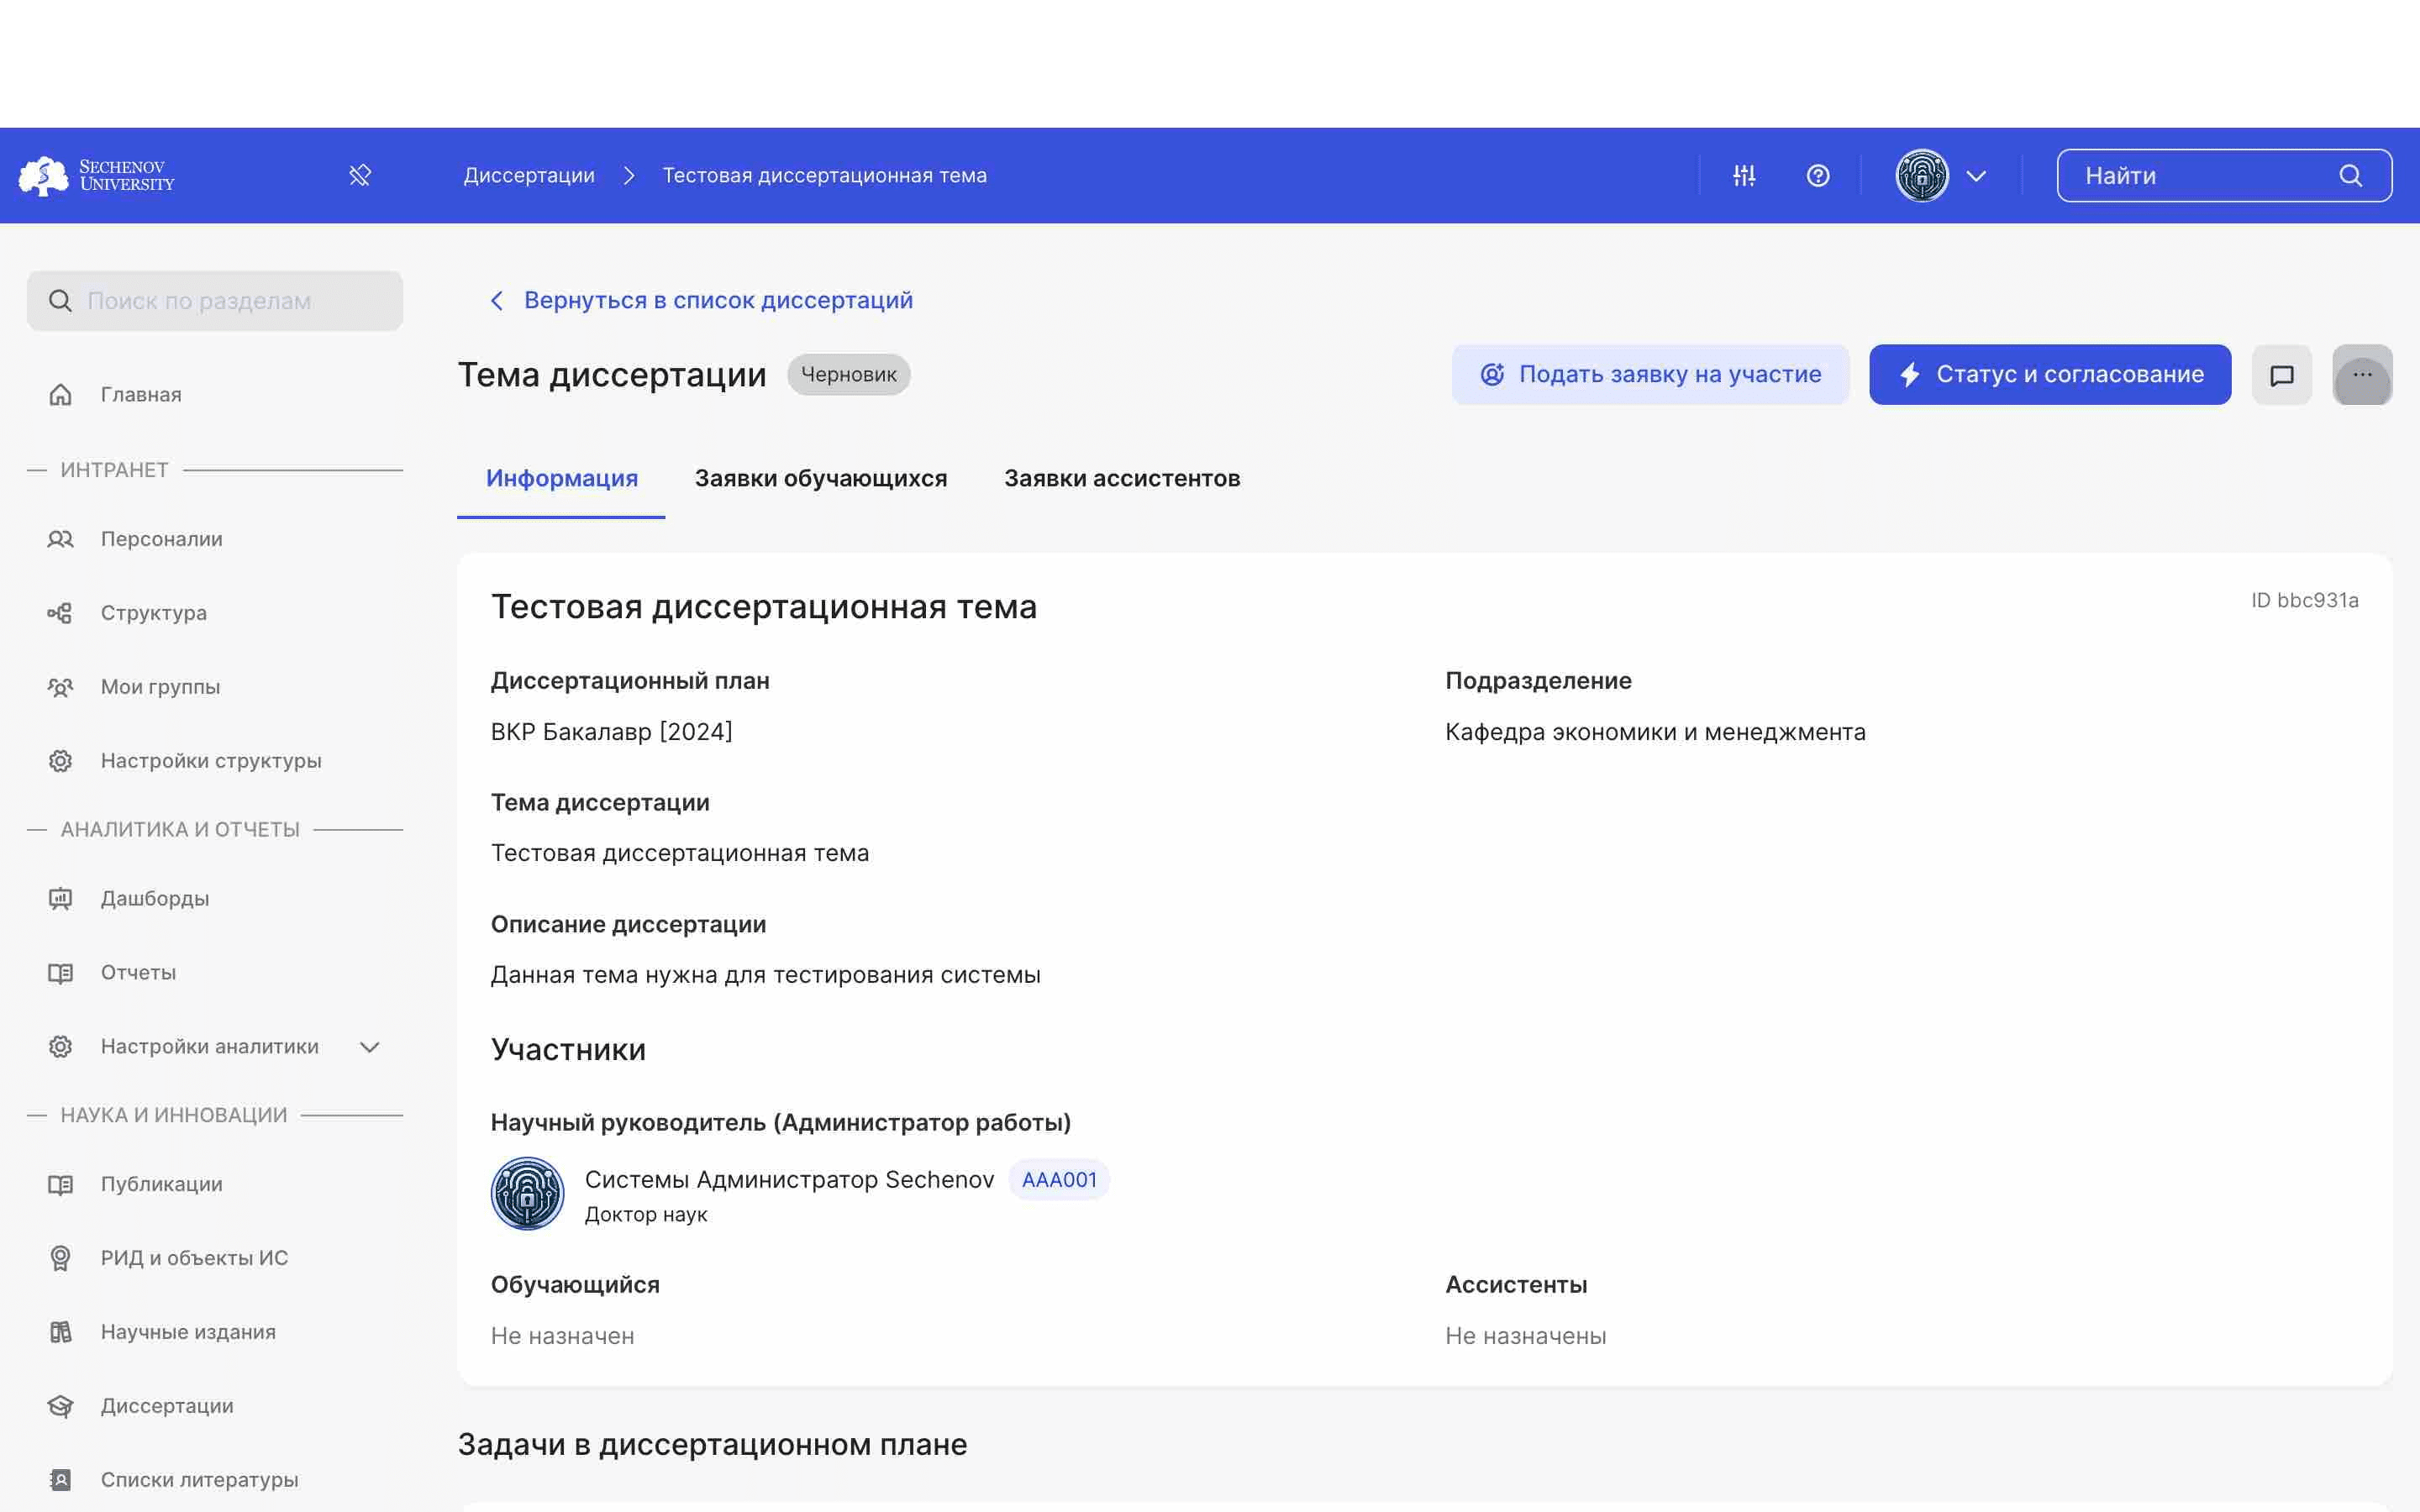This screenshot has width=2420, height=1512.
Task: Click the user profile avatar icon
Action: tap(1920, 174)
